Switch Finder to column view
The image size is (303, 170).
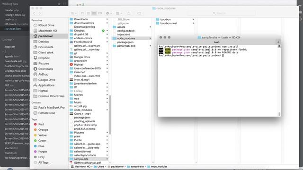point(94,13)
